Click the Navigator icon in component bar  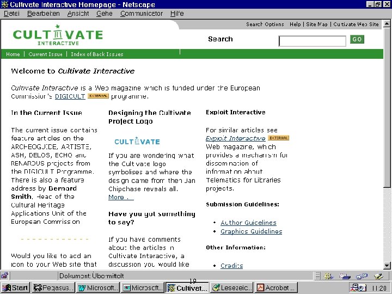(328, 276)
